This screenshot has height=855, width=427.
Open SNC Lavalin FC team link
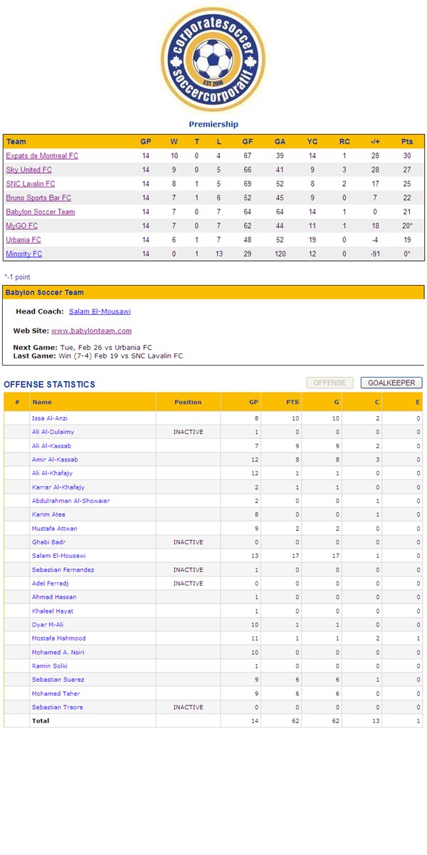coord(31,184)
